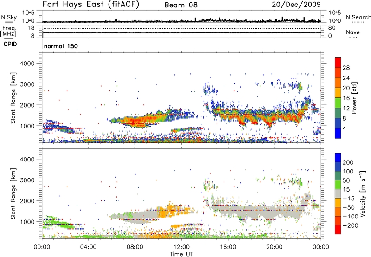Pick the bright blue velocity segment above 200
The width and height of the screenshot is (371, 257).
pyautogui.click(x=338, y=158)
